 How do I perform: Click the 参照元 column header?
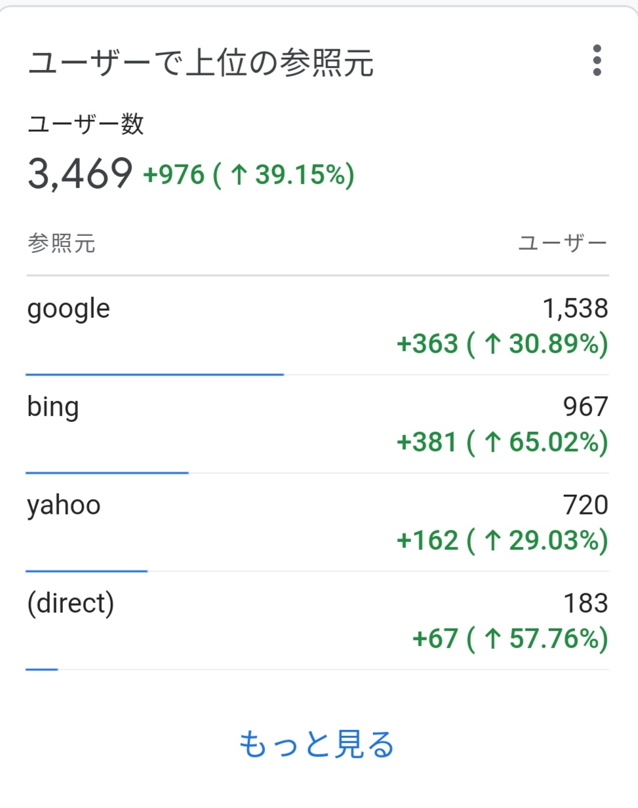[x=62, y=243]
